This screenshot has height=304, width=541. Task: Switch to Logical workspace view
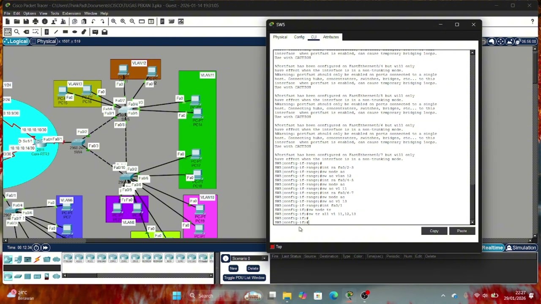(16, 41)
